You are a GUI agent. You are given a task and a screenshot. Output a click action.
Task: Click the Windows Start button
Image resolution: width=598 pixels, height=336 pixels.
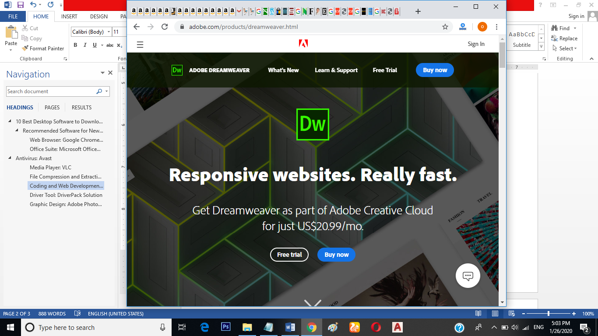pos(10,327)
